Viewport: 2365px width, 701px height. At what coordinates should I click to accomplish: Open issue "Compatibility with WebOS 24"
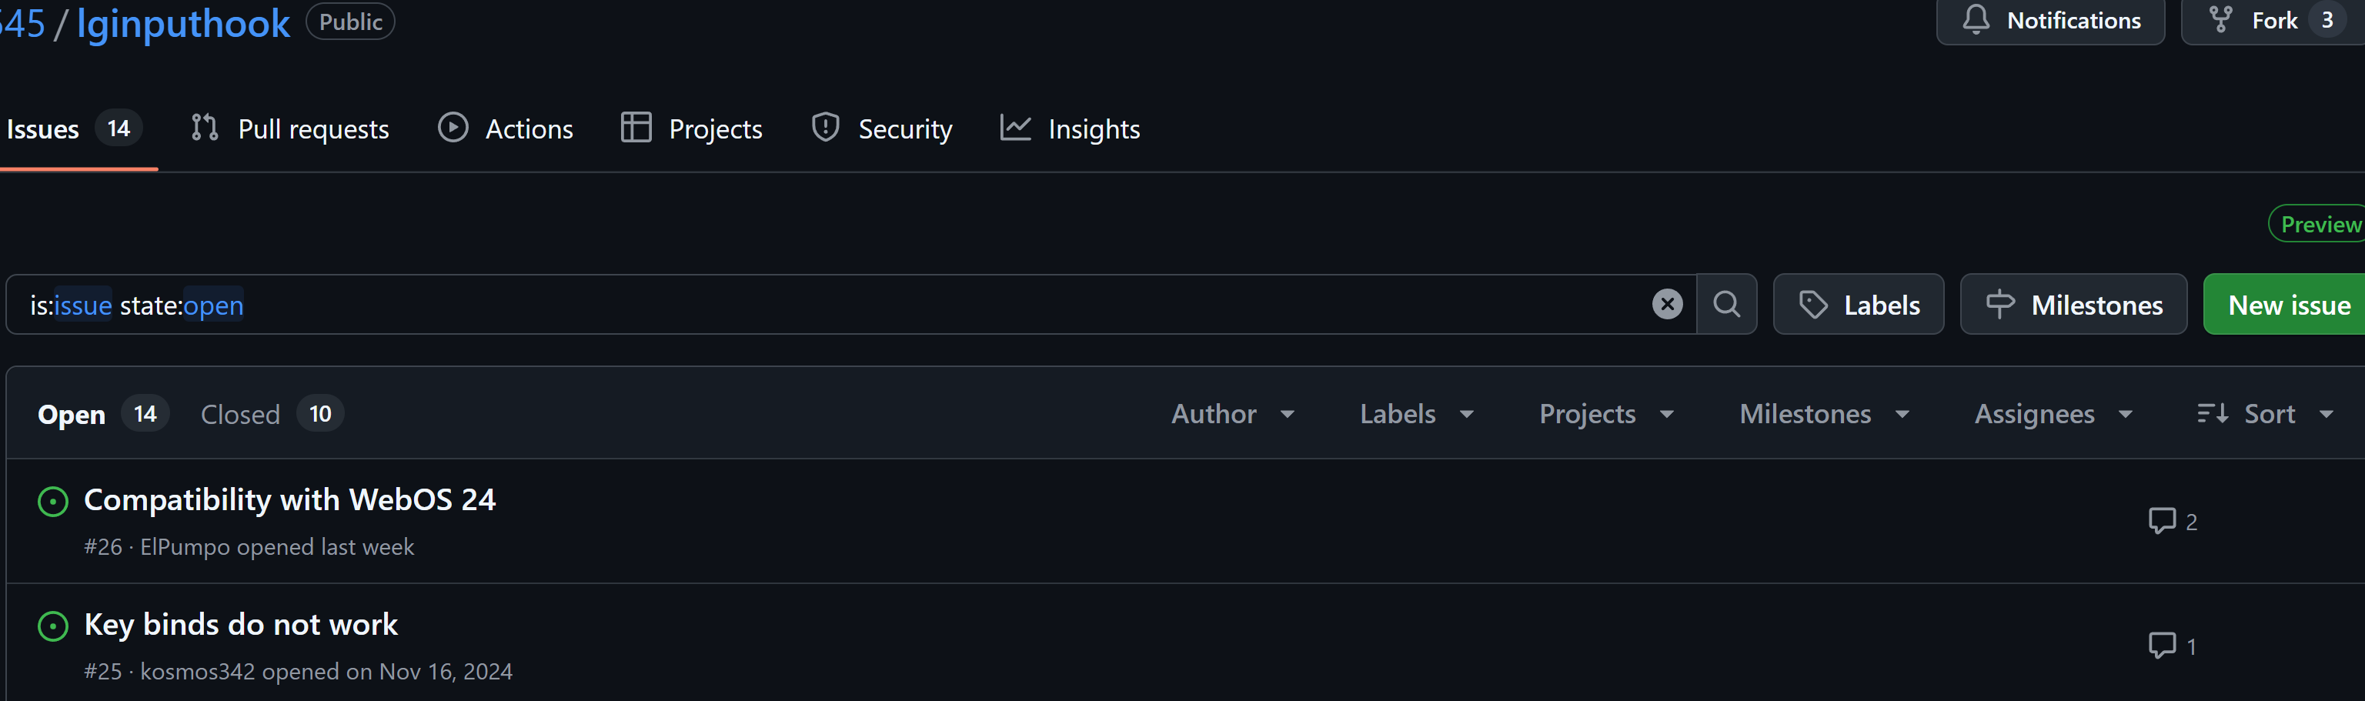[289, 500]
